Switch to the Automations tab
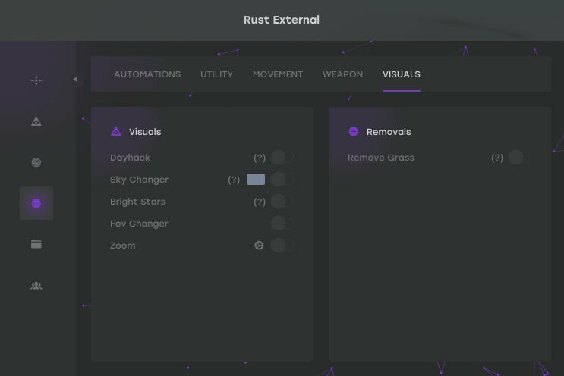 click(x=147, y=74)
